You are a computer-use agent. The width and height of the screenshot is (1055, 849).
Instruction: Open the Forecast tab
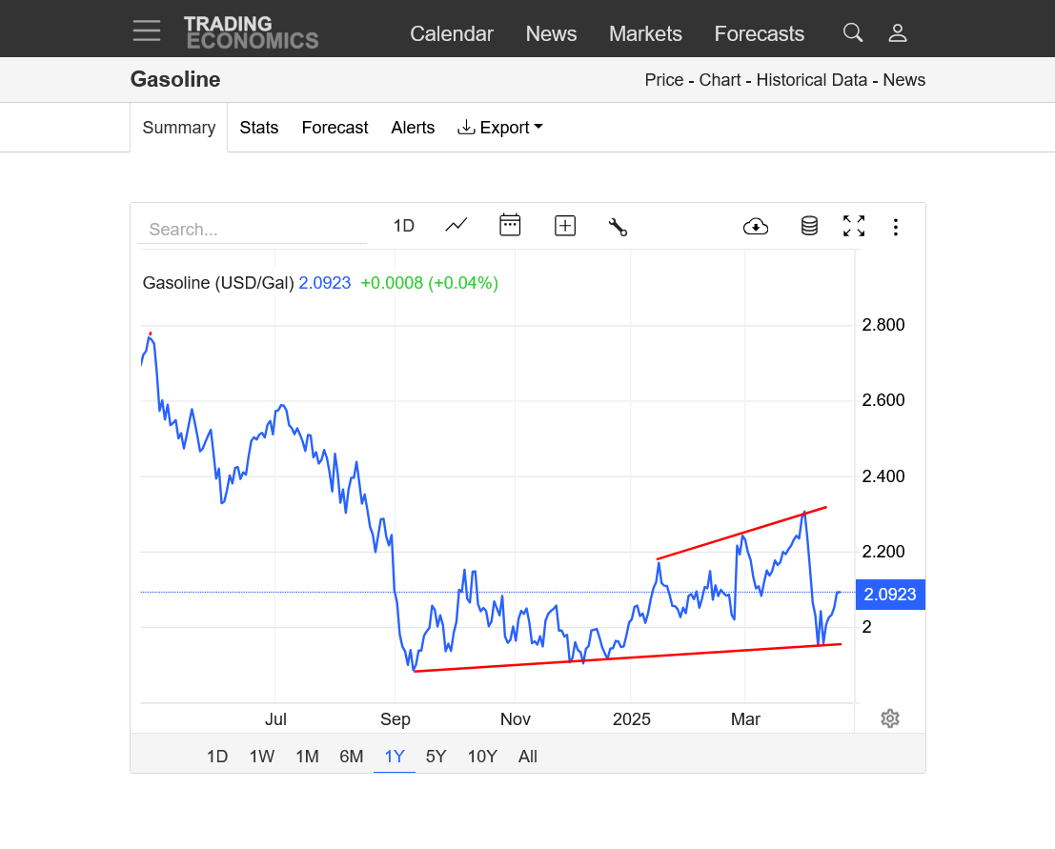click(335, 128)
